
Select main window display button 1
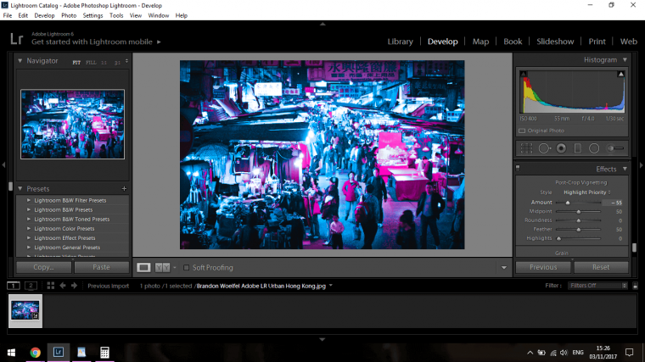pyautogui.click(x=14, y=286)
